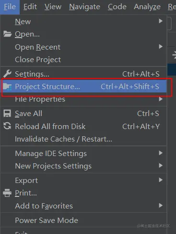Click the floppy disk Save All icon
The image size is (176, 234).
pos(7,113)
